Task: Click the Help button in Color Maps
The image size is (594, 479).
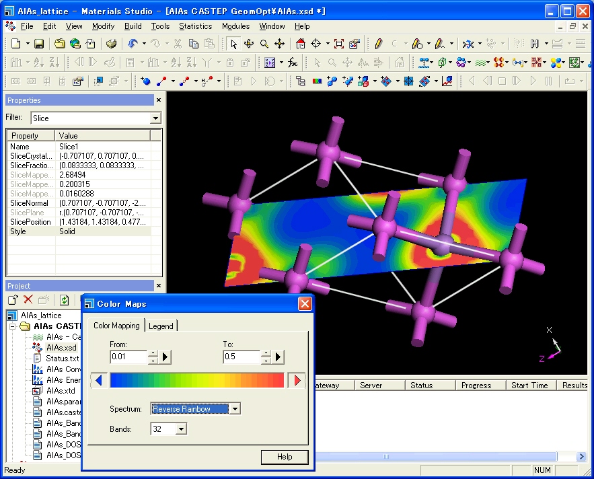Action: click(285, 457)
